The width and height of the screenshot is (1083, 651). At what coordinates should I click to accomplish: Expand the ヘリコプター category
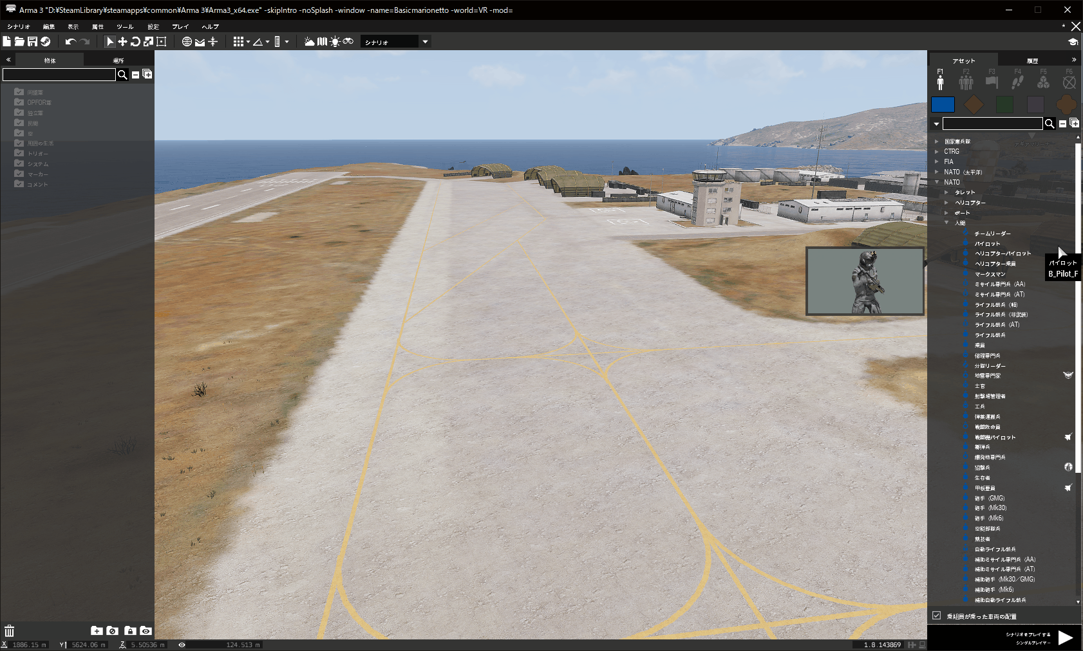tap(946, 202)
